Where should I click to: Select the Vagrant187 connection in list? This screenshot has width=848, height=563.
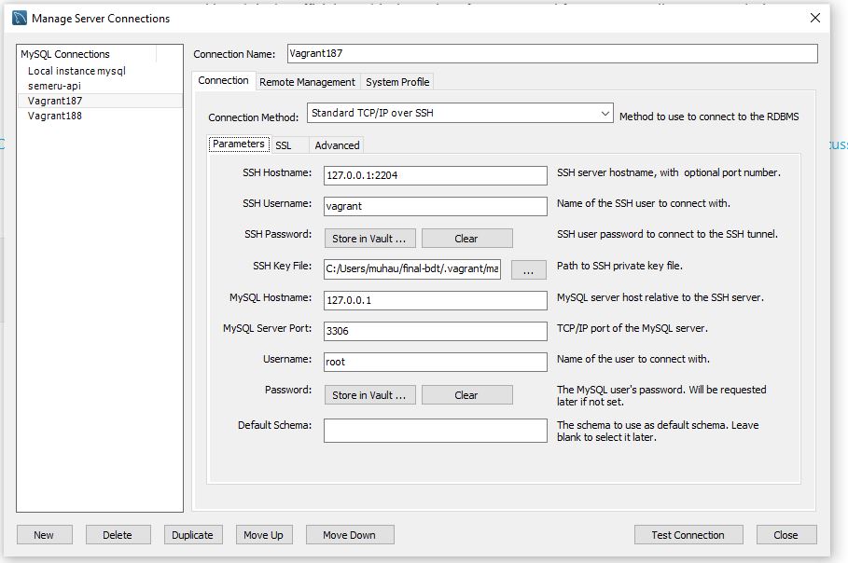click(100, 101)
